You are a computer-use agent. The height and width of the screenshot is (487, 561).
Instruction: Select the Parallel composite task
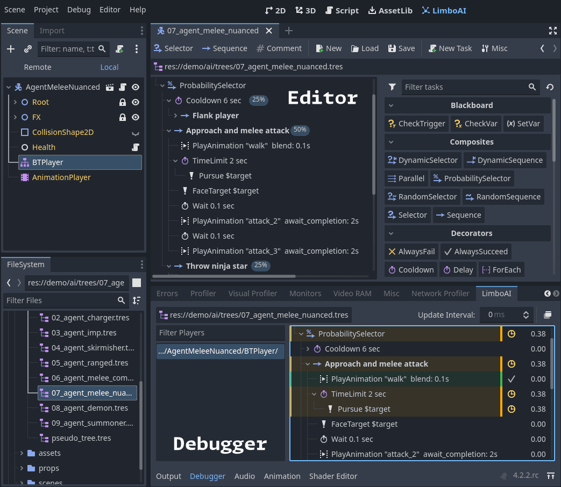pyautogui.click(x=406, y=178)
